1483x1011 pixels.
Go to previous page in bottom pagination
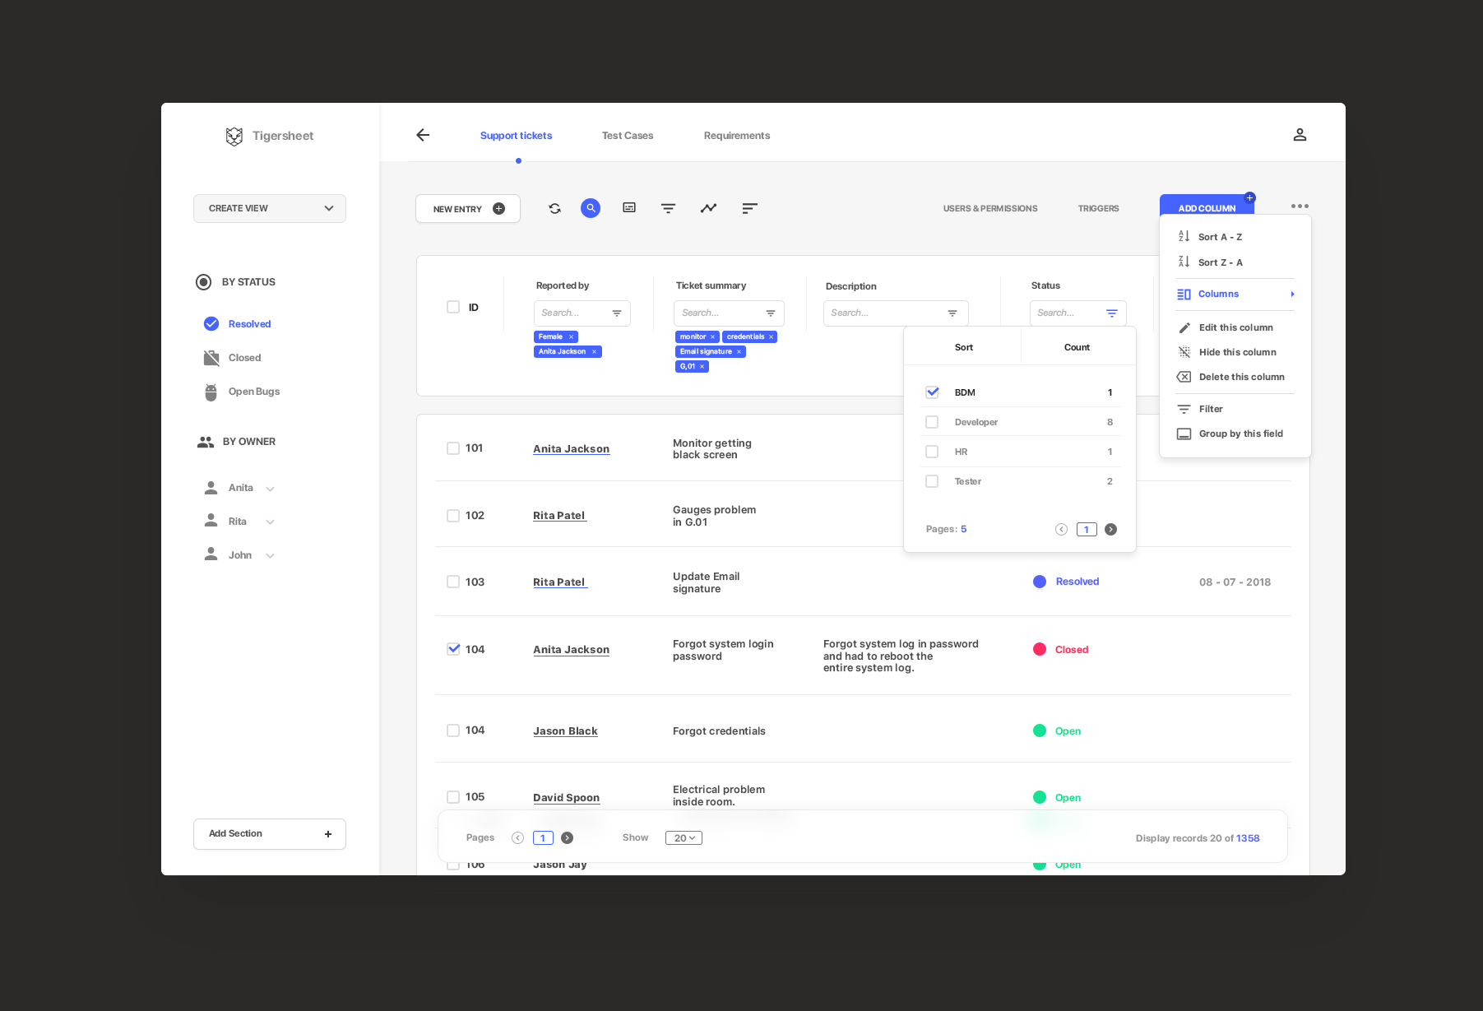click(517, 838)
